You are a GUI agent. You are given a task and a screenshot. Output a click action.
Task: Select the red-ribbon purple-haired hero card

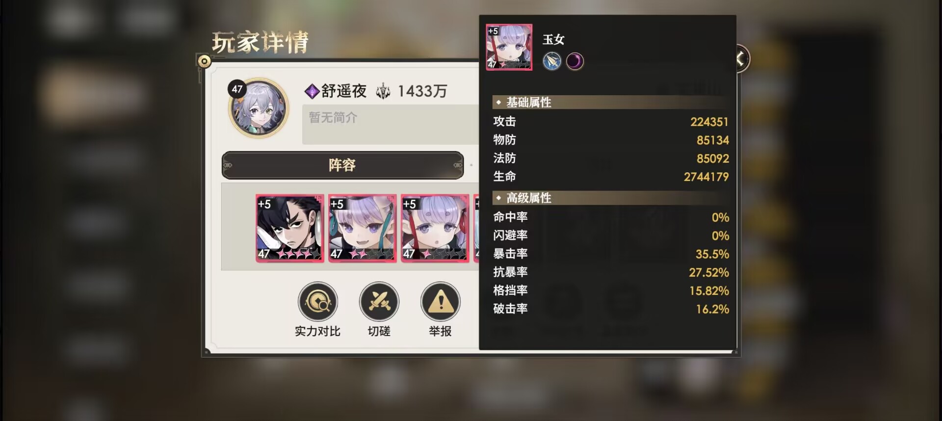tap(435, 228)
